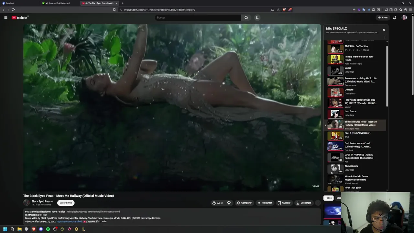Screen dimensions: 414x233
Task: Go back with browser back arrow
Action: (4, 10)
